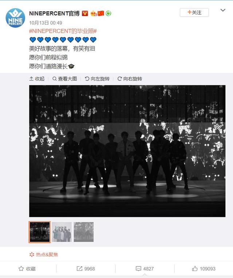Open the full-size image via 查看大图

click(x=65, y=79)
